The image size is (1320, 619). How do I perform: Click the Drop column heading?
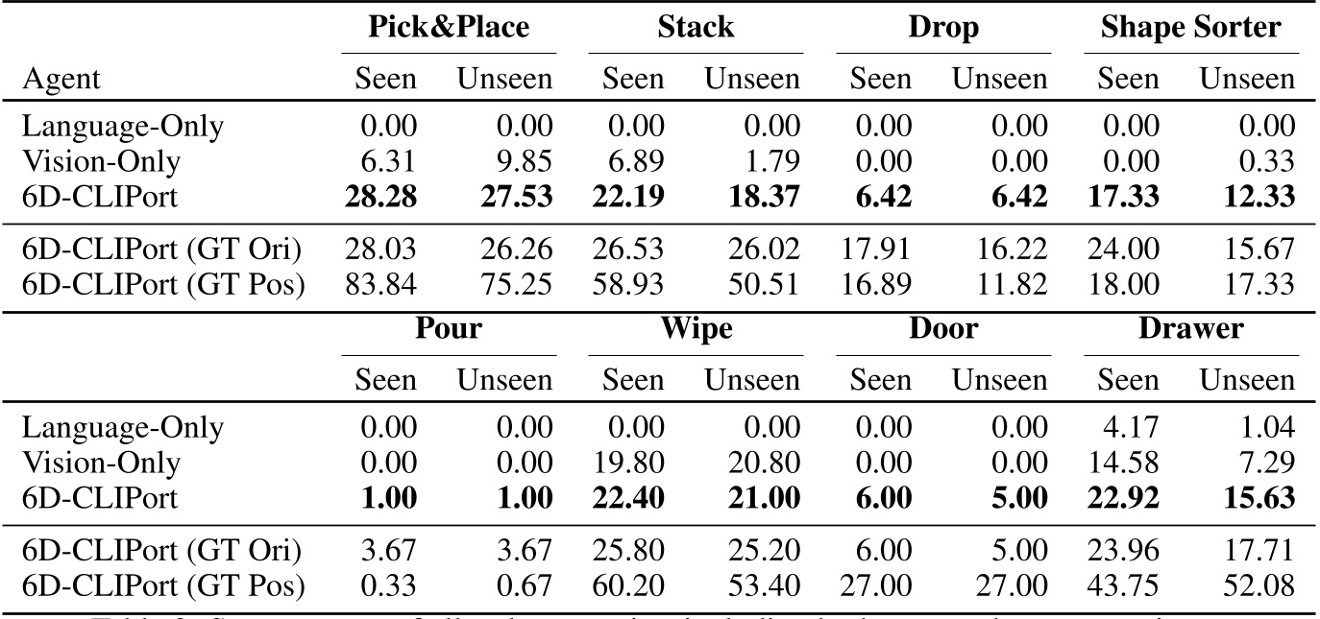(943, 27)
